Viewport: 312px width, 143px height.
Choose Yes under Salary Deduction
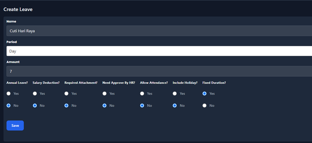[35, 93]
